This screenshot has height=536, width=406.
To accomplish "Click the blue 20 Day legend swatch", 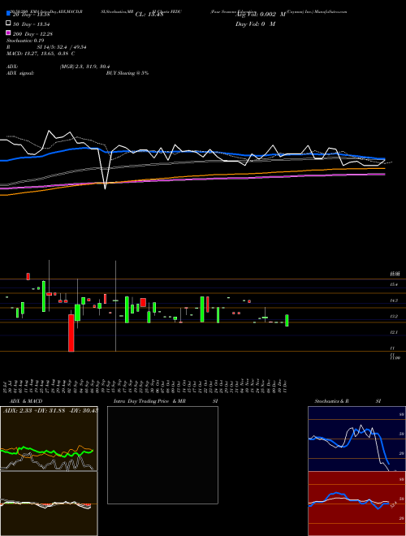I will pos(8,13).
